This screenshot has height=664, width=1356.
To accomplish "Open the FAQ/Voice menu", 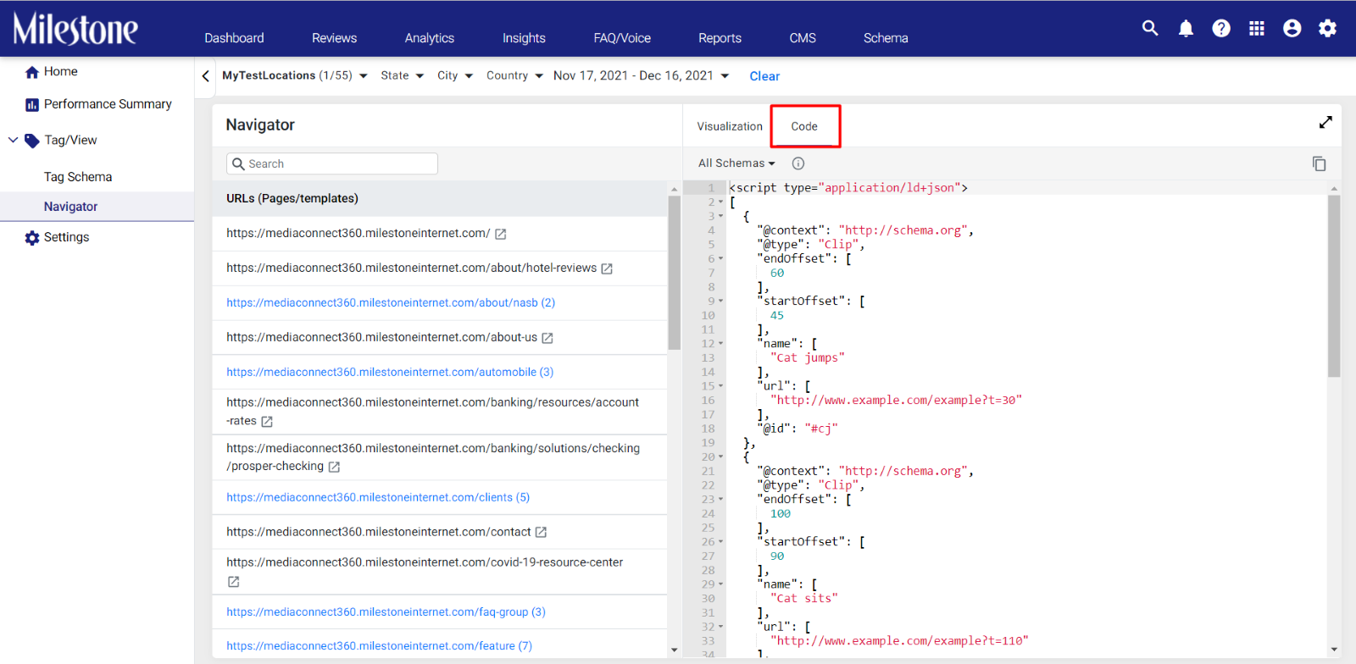I will [x=622, y=38].
